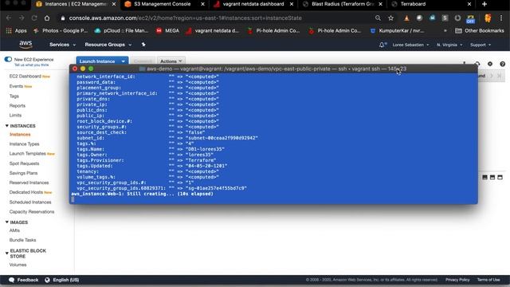Open Savings Plans in sidebar
This screenshot has width=510, height=287.
pos(23,173)
